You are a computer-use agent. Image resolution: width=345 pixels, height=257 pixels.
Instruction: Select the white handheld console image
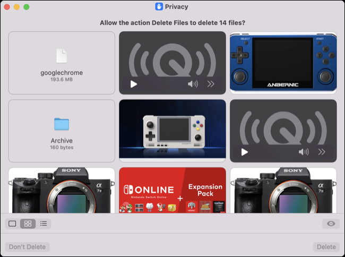[172, 131]
